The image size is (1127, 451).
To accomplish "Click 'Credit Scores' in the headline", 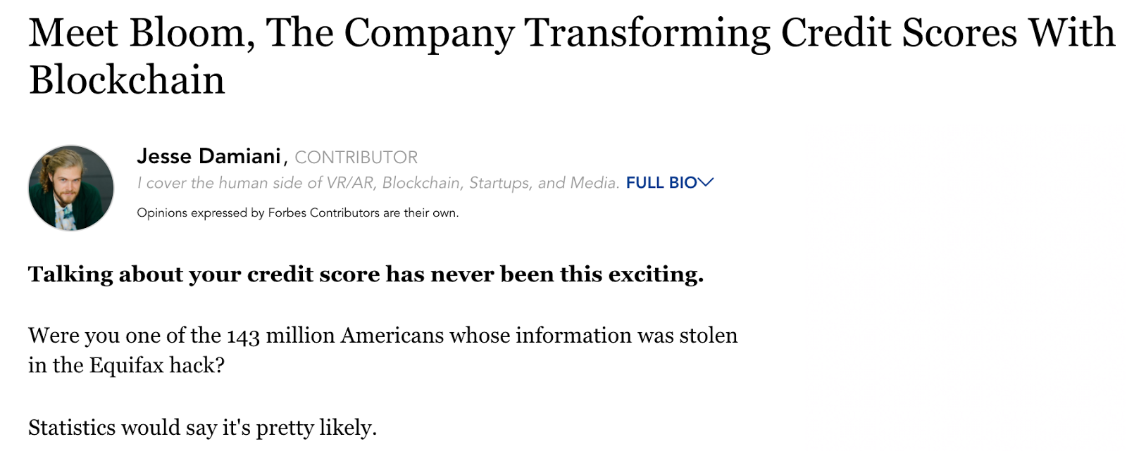I will point(899,33).
